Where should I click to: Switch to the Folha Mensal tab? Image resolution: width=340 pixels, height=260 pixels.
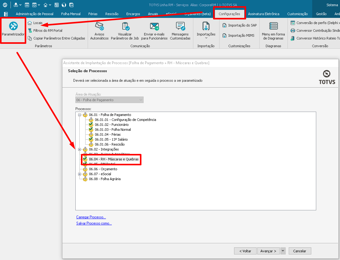71,14
